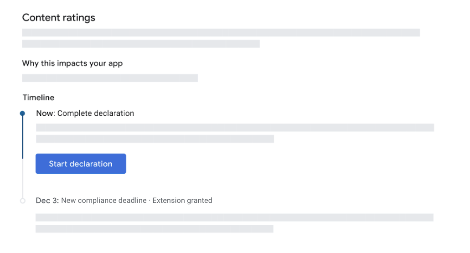The image size is (470, 253).
Task: Click the Why this impacts your app heading
Action: [72, 63]
